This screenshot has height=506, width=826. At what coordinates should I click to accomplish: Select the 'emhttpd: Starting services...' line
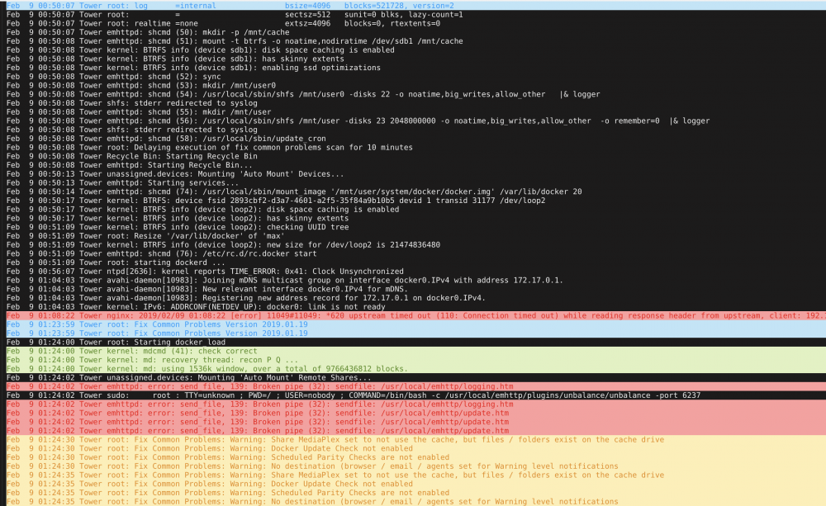(123, 182)
